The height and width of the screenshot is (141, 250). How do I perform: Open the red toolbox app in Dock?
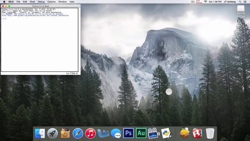click(197, 133)
